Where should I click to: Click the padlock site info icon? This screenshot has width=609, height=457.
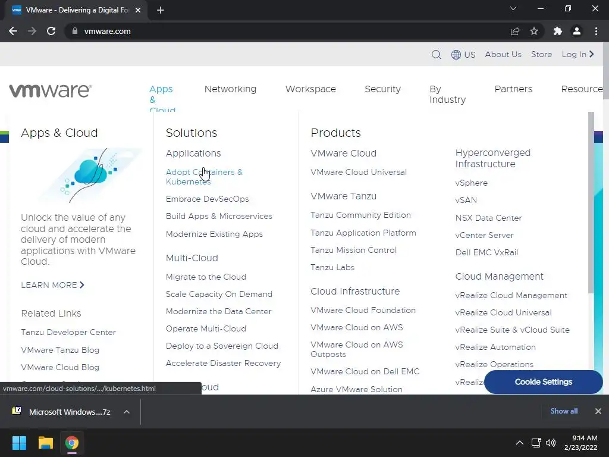(x=75, y=31)
